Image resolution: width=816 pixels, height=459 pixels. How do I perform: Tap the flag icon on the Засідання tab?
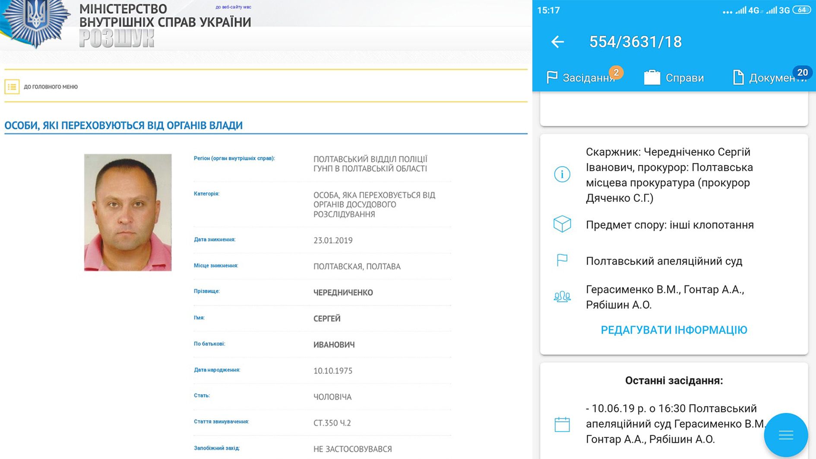coord(551,76)
